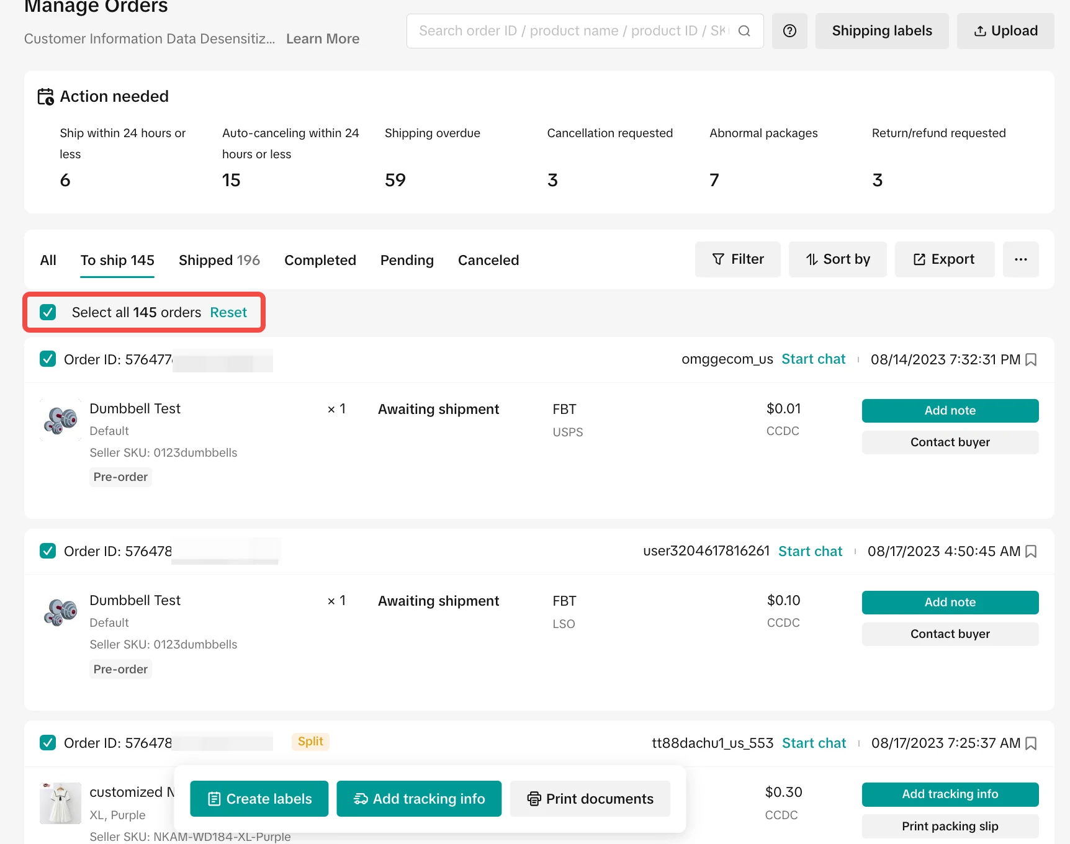
Task: Click the white dress product thumbnail
Action: [x=60, y=803]
